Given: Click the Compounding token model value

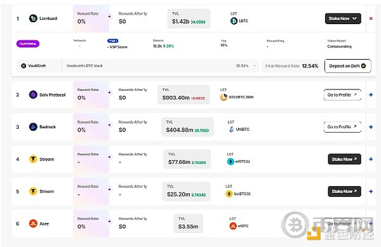Looking at the screenshot, I should point(339,46).
